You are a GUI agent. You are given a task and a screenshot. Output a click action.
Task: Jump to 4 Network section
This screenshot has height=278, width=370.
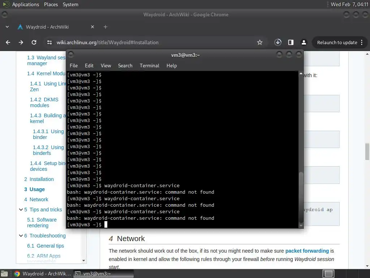(x=36, y=199)
